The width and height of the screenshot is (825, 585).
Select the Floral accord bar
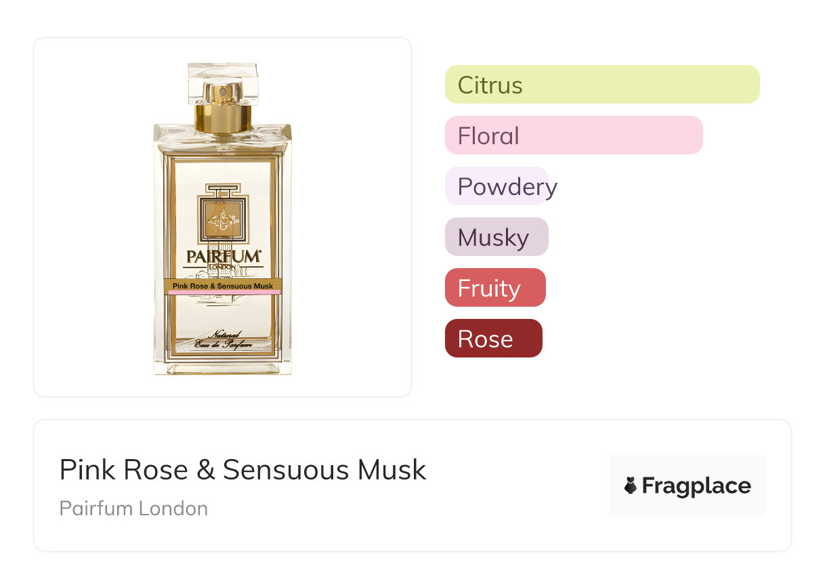pos(574,135)
